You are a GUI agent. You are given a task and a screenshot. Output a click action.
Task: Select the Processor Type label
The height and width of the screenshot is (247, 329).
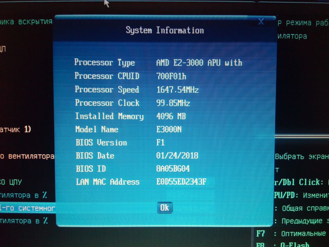[105, 62]
